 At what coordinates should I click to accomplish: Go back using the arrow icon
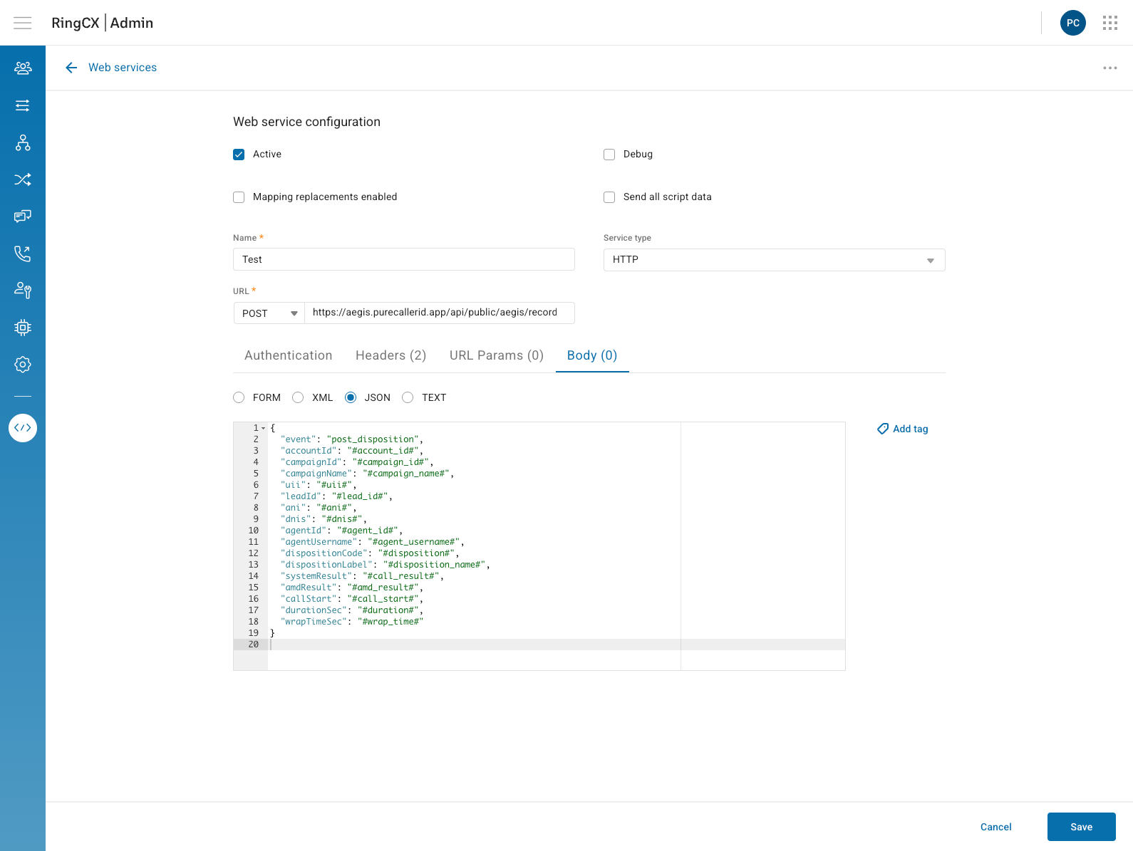click(x=71, y=68)
